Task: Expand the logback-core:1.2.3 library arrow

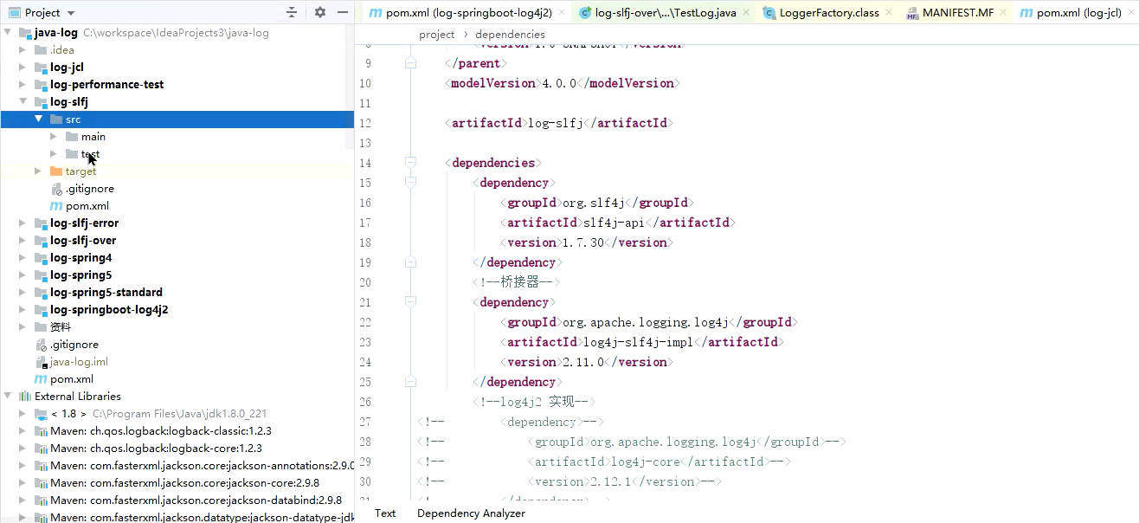Action: pos(23,449)
